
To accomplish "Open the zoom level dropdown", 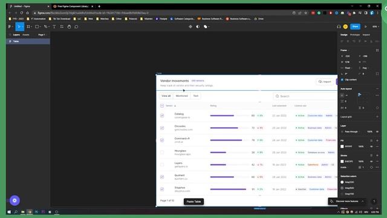I will tap(376, 27).
